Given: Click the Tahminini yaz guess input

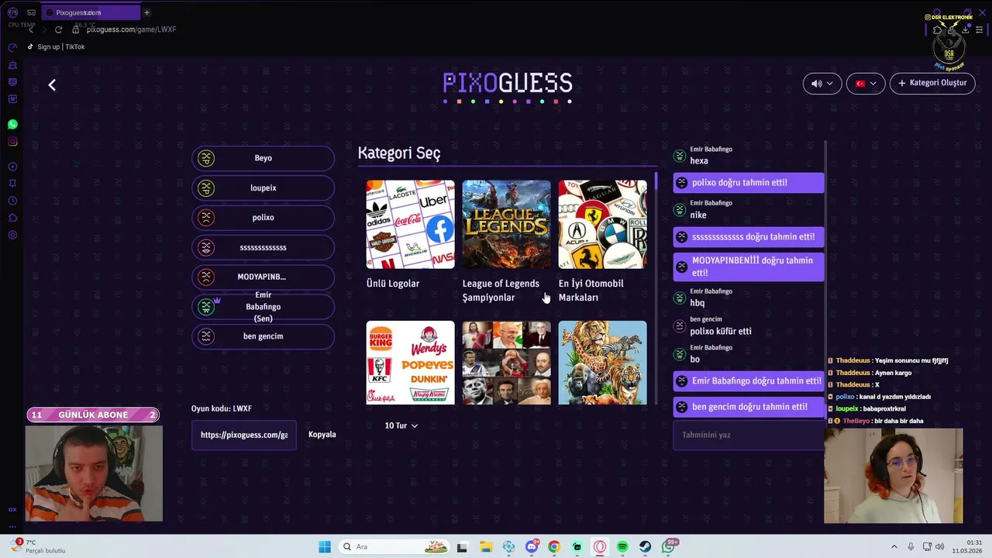Looking at the screenshot, I should tap(748, 435).
